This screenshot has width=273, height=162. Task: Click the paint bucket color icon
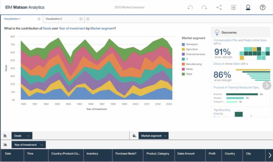134,136
